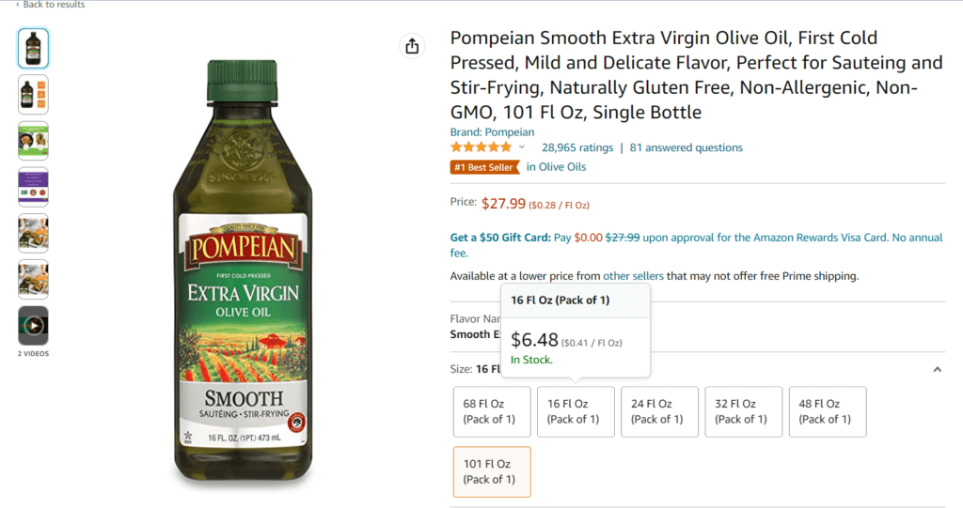Choose the 16 Fl Oz size option
This screenshot has width=963, height=508.
click(576, 411)
